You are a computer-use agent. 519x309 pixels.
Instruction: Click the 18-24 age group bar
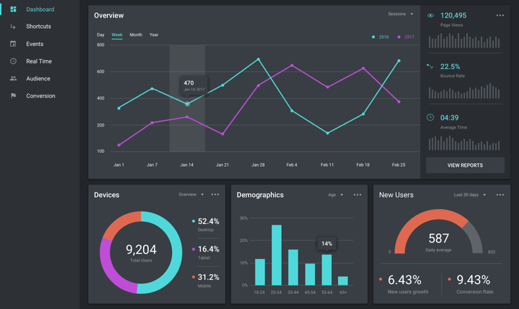tap(260, 272)
